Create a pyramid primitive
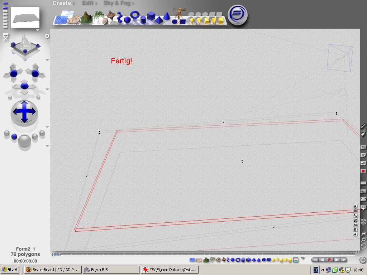The image size is (367, 275). [159, 20]
